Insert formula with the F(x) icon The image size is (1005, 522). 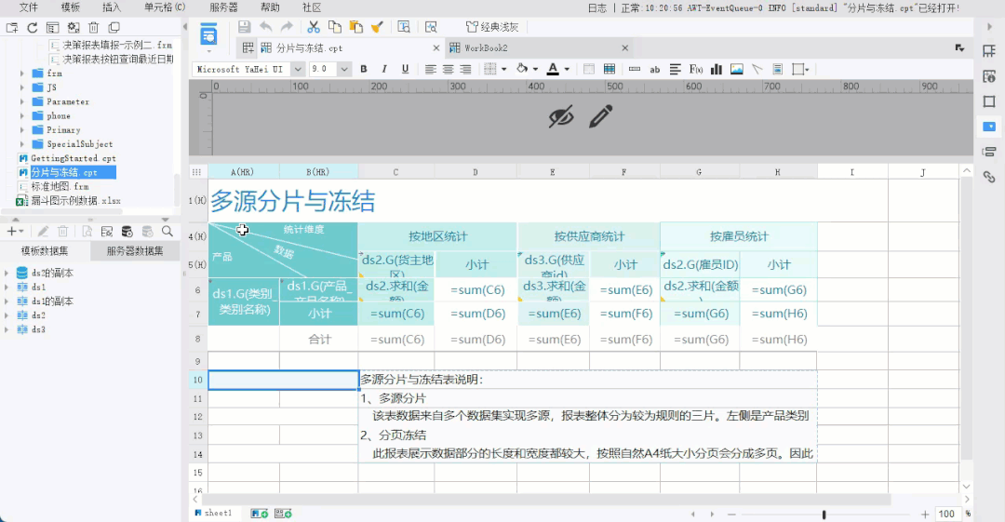point(696,69)
